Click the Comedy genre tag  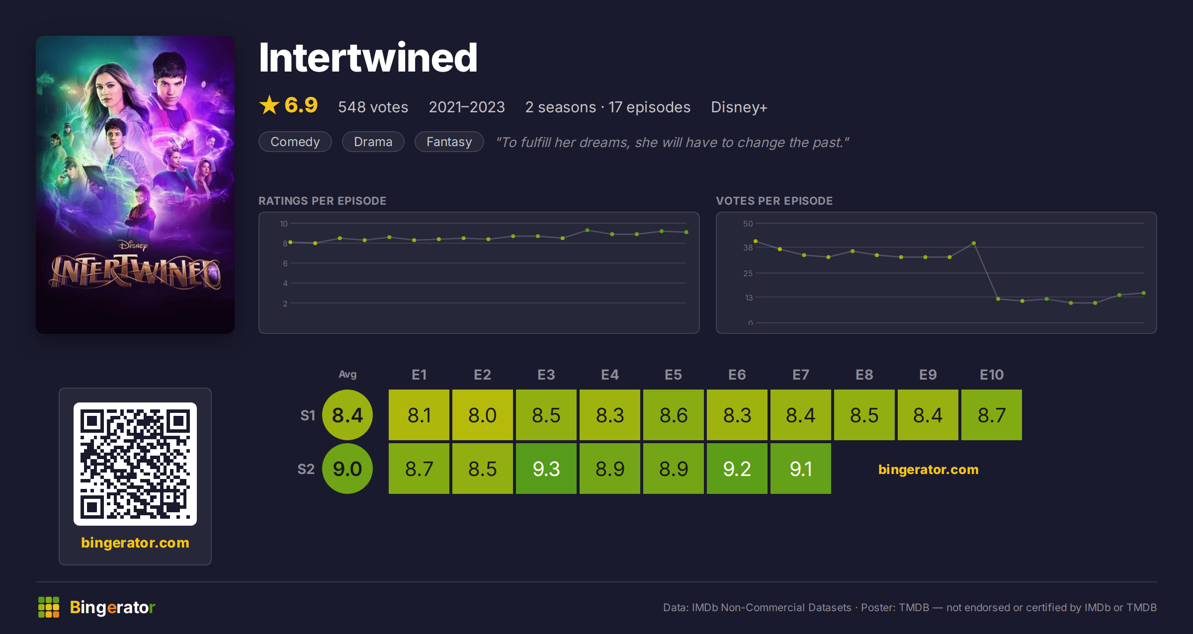[x=295, y=142]
